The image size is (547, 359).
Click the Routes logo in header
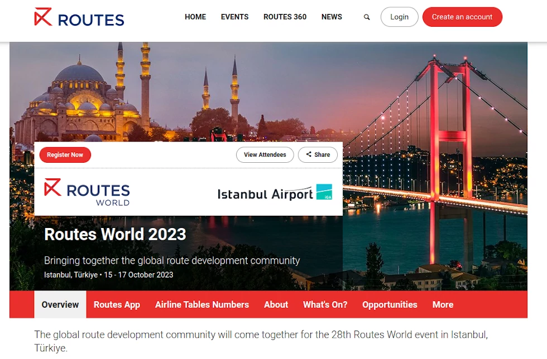(x=79, y=17)
